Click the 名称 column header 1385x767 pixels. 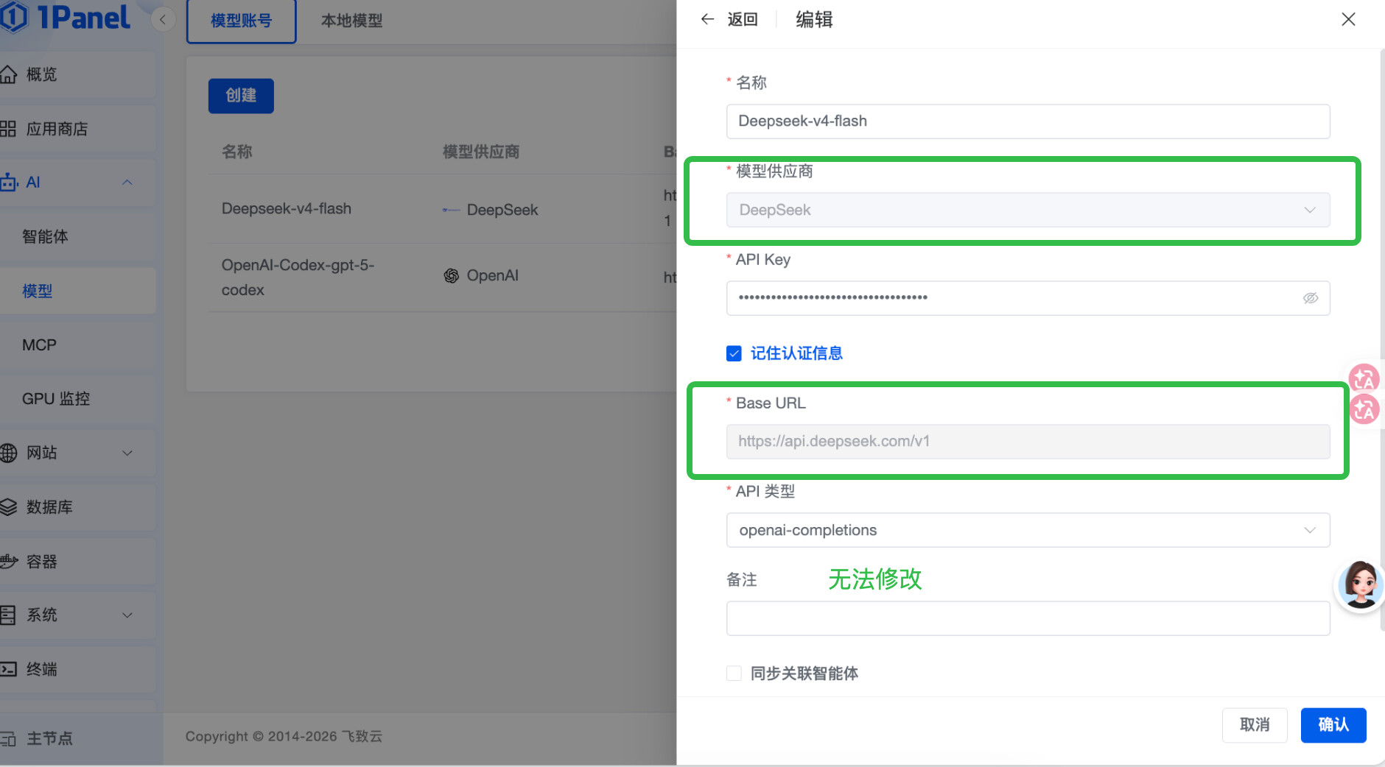[237, 152]
